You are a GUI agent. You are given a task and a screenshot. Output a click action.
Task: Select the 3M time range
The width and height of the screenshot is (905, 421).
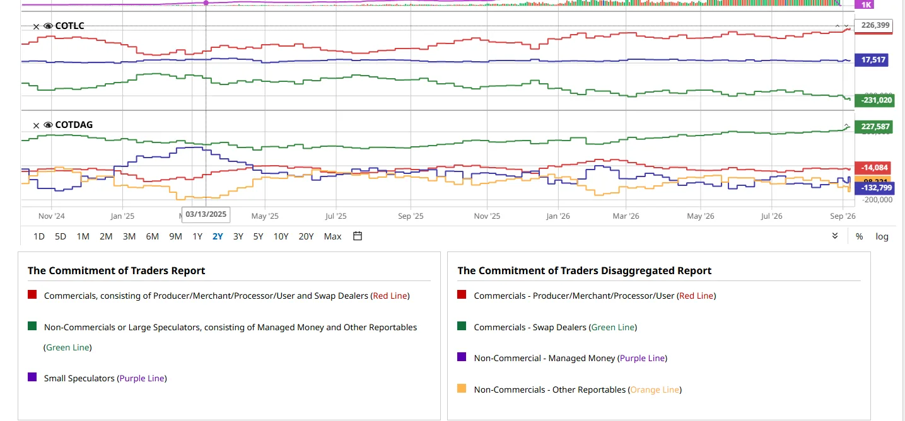(129, 237)
